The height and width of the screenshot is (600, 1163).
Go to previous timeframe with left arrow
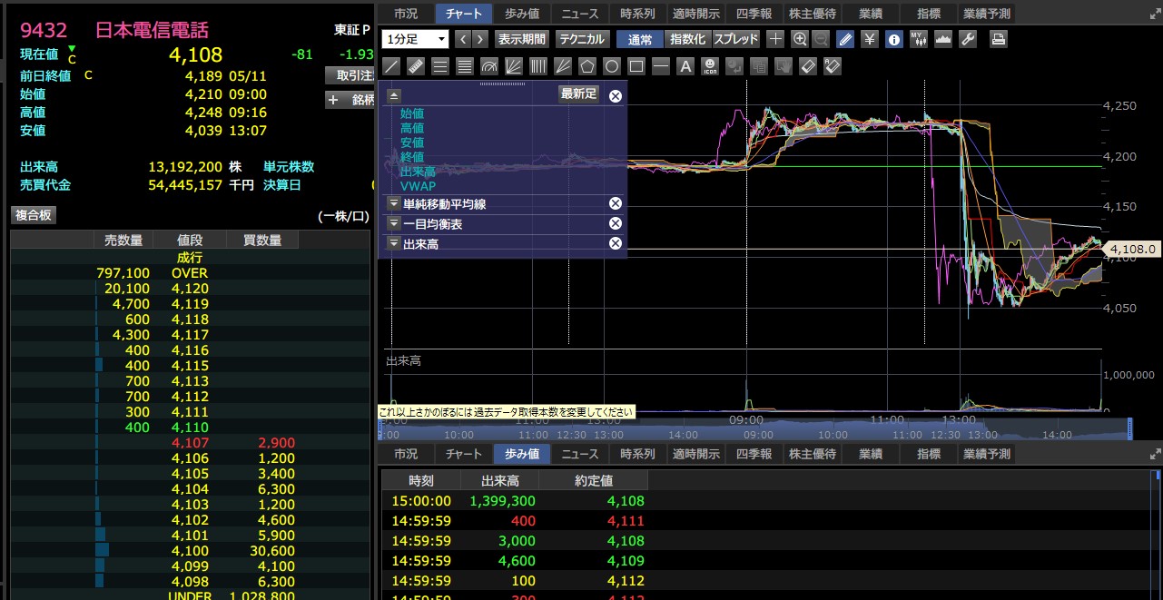(x=463, y=39)
